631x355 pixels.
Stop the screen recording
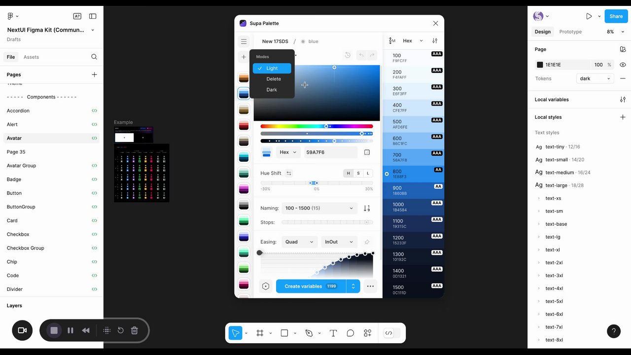point(54,330)
